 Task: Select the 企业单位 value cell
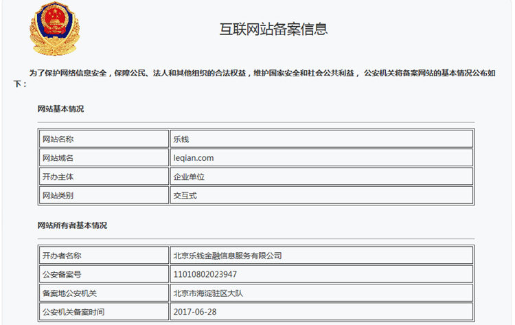pos(190,177)
